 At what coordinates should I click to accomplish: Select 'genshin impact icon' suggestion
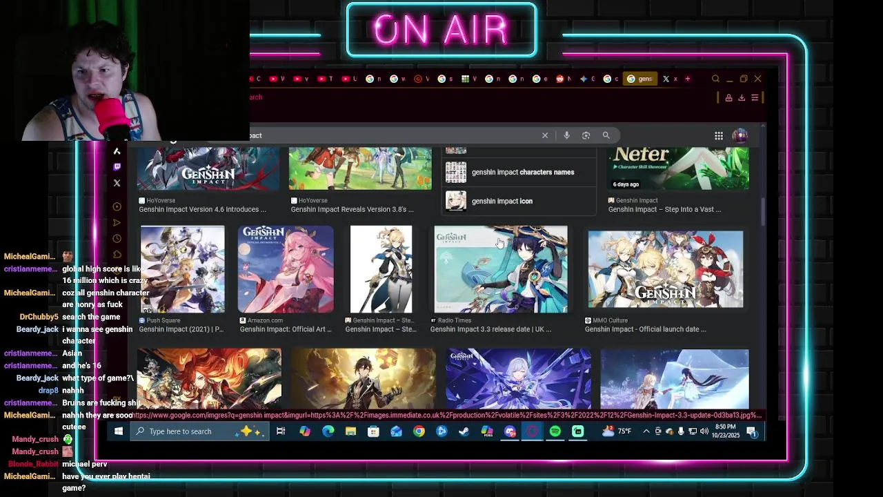click(520, 201)
